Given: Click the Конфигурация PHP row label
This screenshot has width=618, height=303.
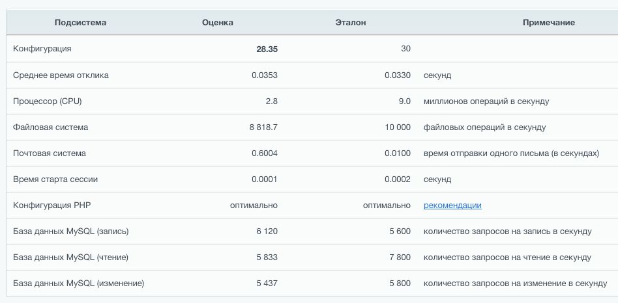Looking at the screenshot, I should click(x=52, y=205).
